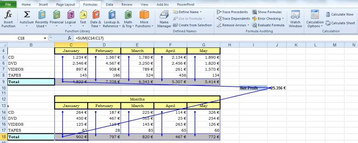358x143 pixels.
Task: Select the Months header cell
Action: coord(137,99)
